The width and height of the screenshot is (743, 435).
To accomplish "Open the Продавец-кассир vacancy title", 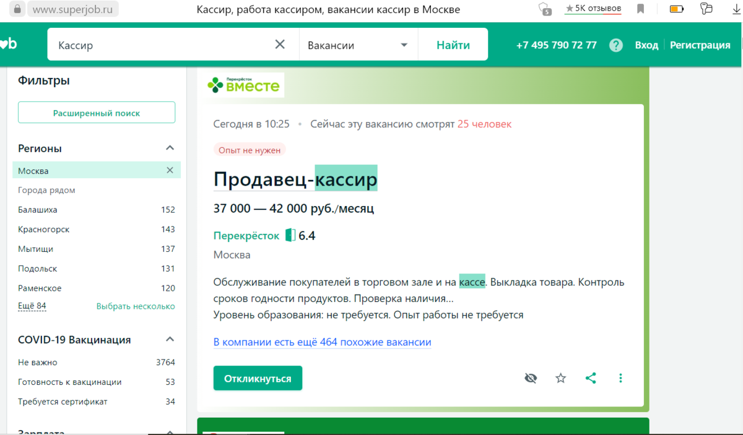I will (295, 179).
